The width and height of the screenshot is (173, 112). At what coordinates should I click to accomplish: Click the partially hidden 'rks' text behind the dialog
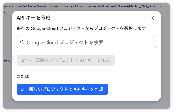[x=7, y=61]
